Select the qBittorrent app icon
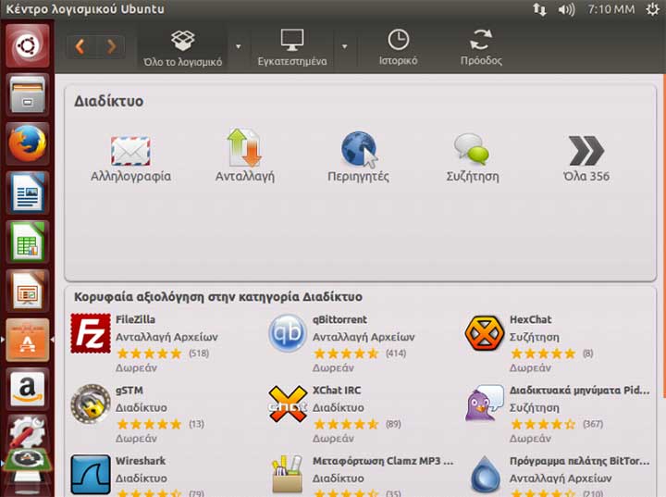 pos(288,333)
